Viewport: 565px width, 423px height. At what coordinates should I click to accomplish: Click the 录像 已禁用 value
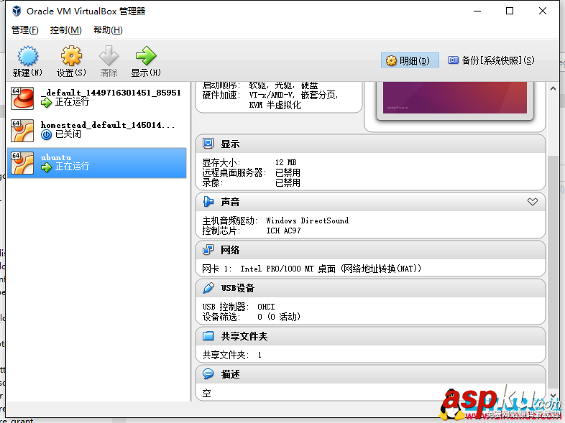(x=288, y=182)
